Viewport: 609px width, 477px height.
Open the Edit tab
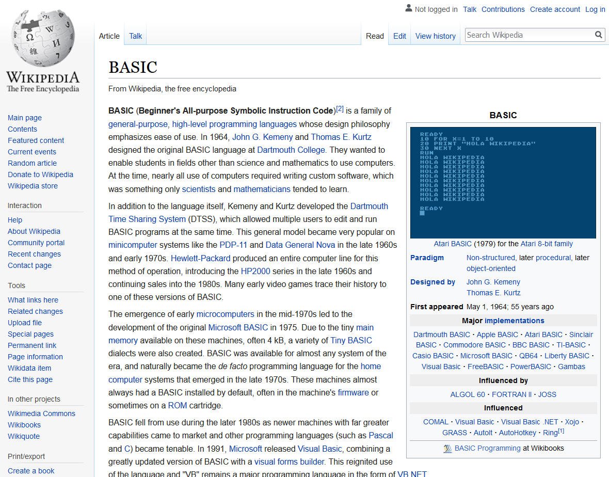399,36
